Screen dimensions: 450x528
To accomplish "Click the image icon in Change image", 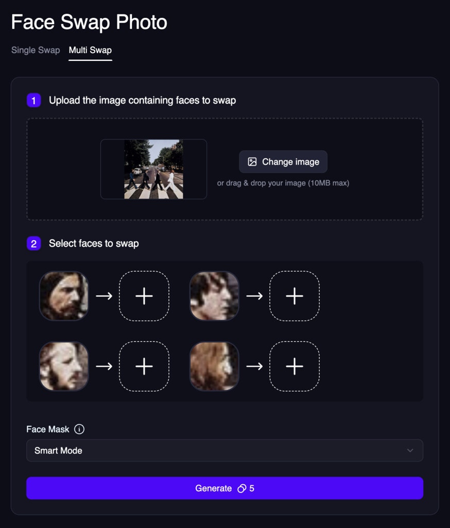I will tap(252, 161).
